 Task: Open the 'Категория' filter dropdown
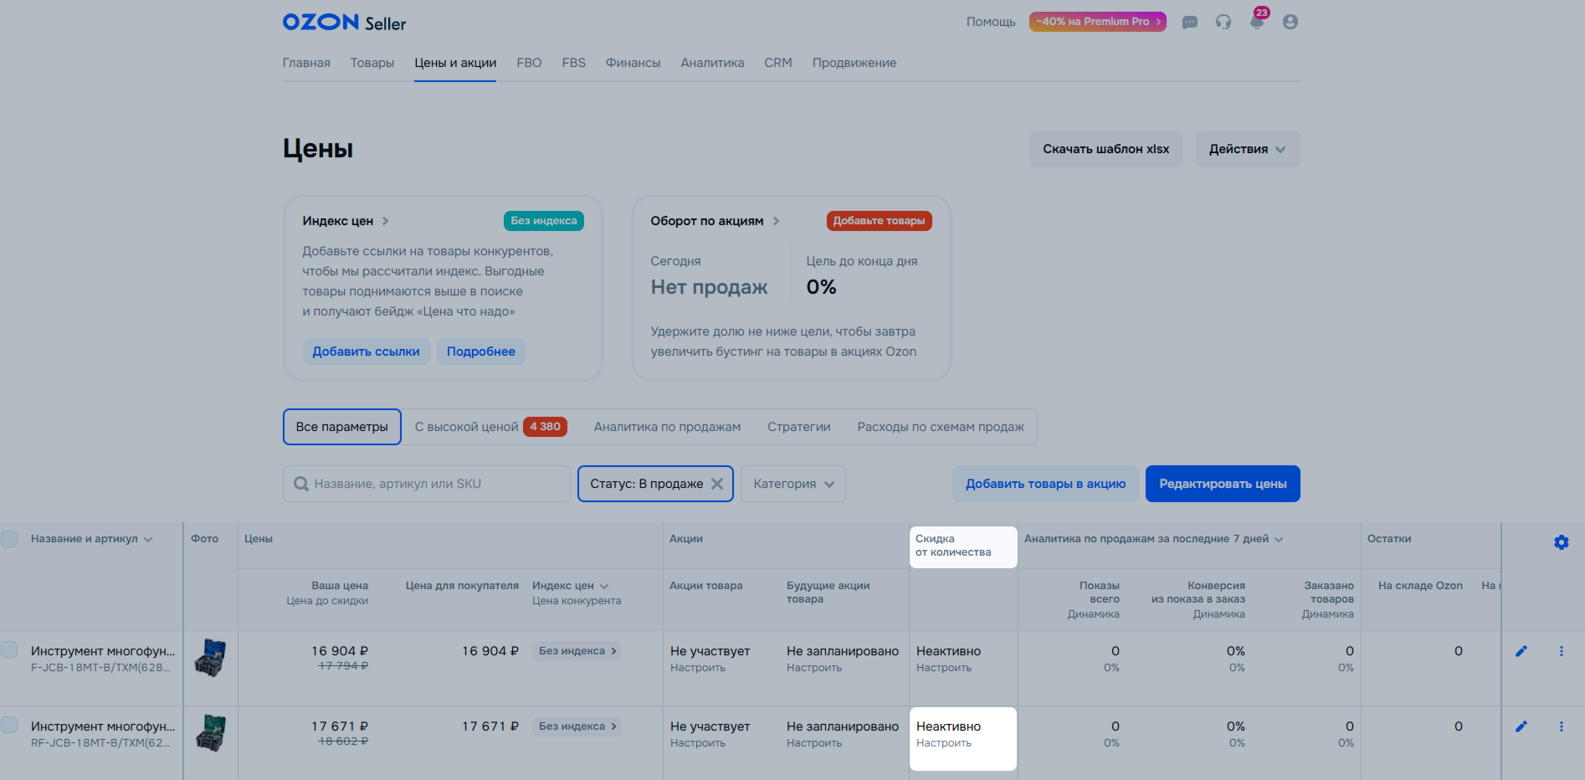click(792, 484)
